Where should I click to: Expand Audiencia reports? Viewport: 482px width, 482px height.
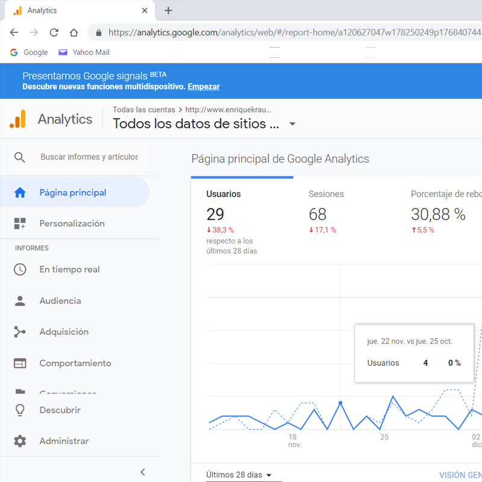click(60, 301)
